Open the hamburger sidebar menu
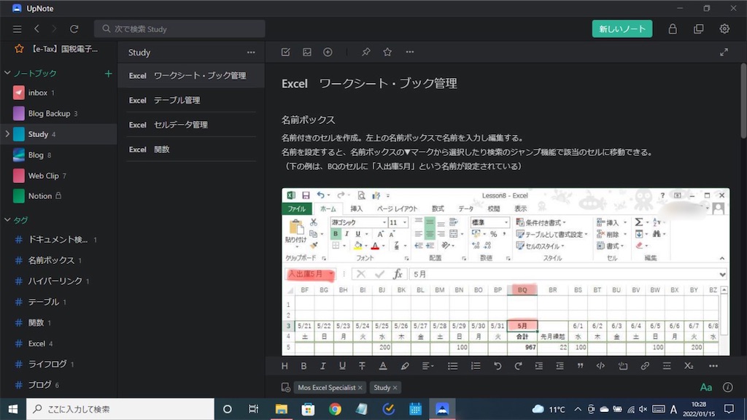The width and height of the screenshot is (747, 420). coord(18,29)
